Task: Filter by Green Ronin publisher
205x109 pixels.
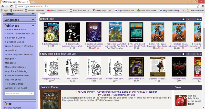Action: (x=12, y=50)
